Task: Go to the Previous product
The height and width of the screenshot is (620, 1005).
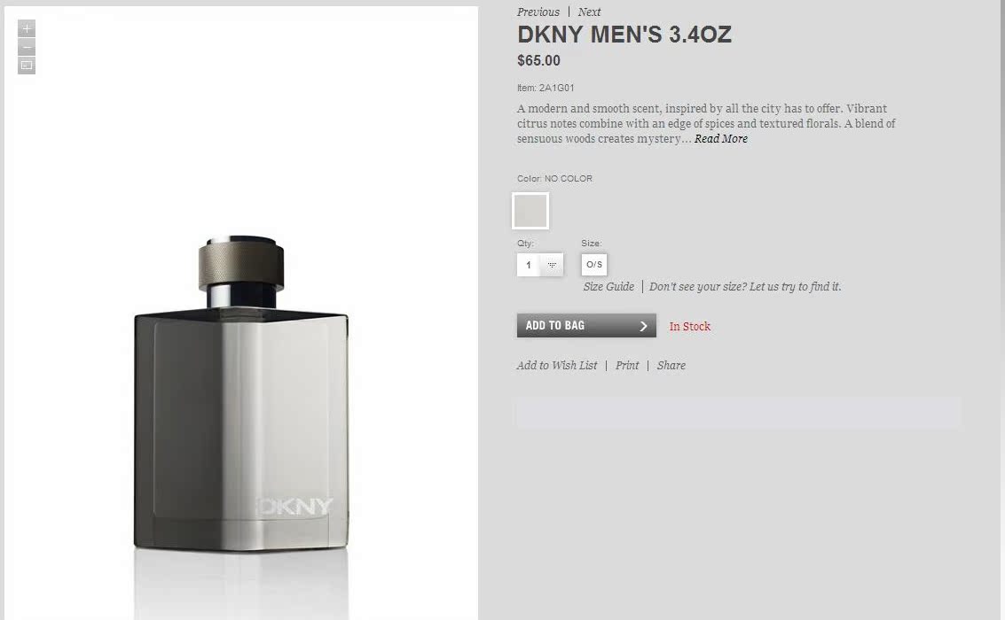Action: 538,12
